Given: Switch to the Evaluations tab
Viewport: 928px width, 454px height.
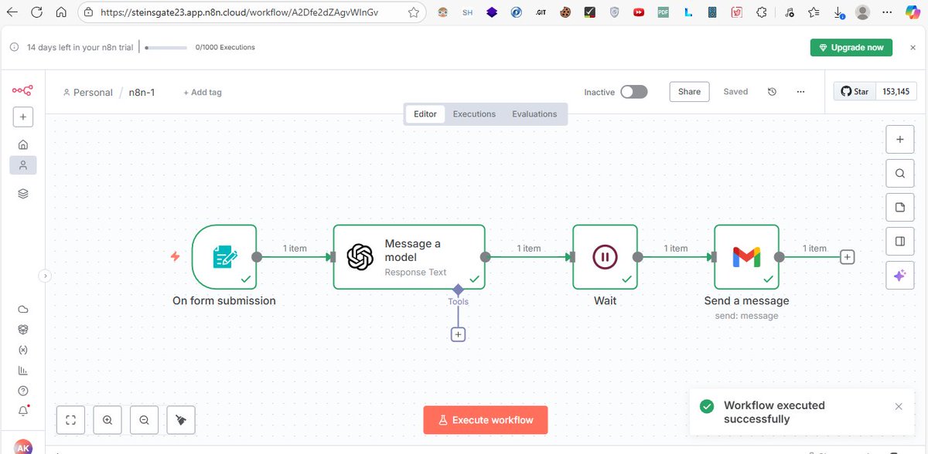Looking at the screenshot, I should [534, 113].
